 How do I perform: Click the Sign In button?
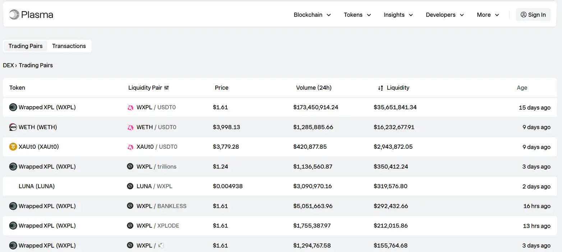click(x=533, y=15)
